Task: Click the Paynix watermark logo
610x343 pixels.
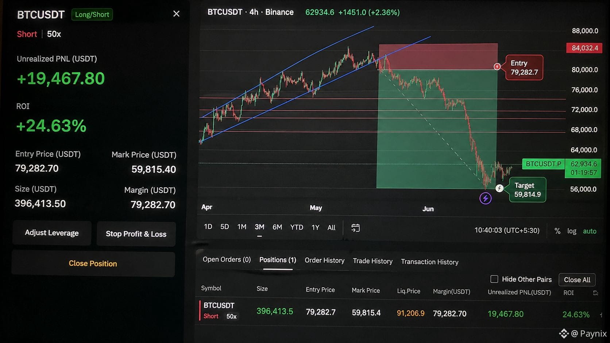Action: (564, 334)
